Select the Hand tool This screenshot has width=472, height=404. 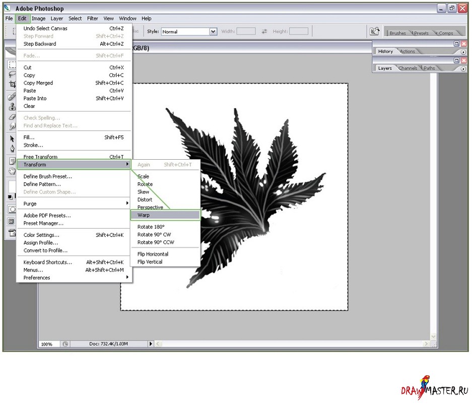12,171
